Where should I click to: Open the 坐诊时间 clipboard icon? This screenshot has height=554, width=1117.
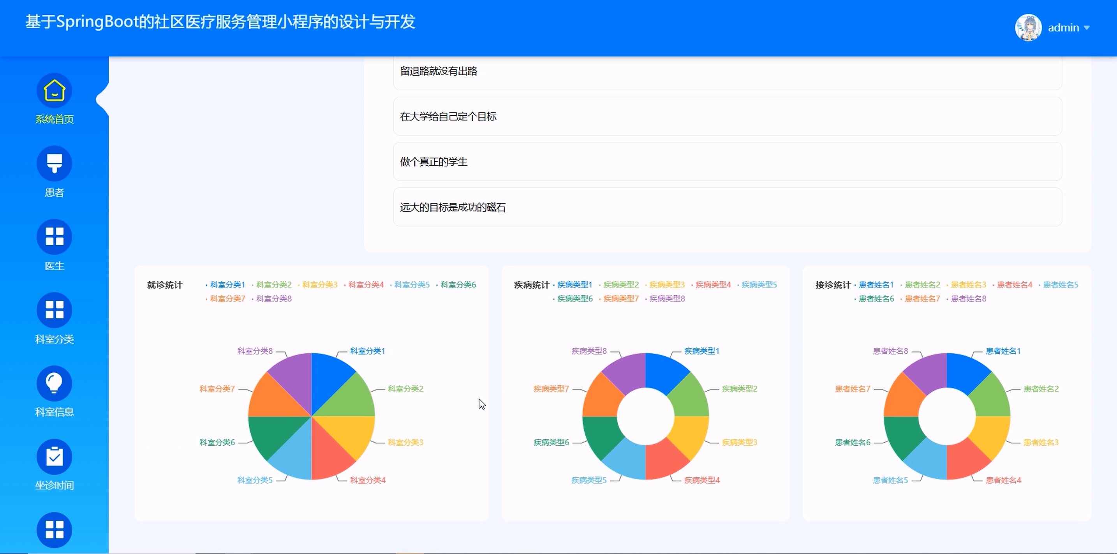click(x=54, y=456)
